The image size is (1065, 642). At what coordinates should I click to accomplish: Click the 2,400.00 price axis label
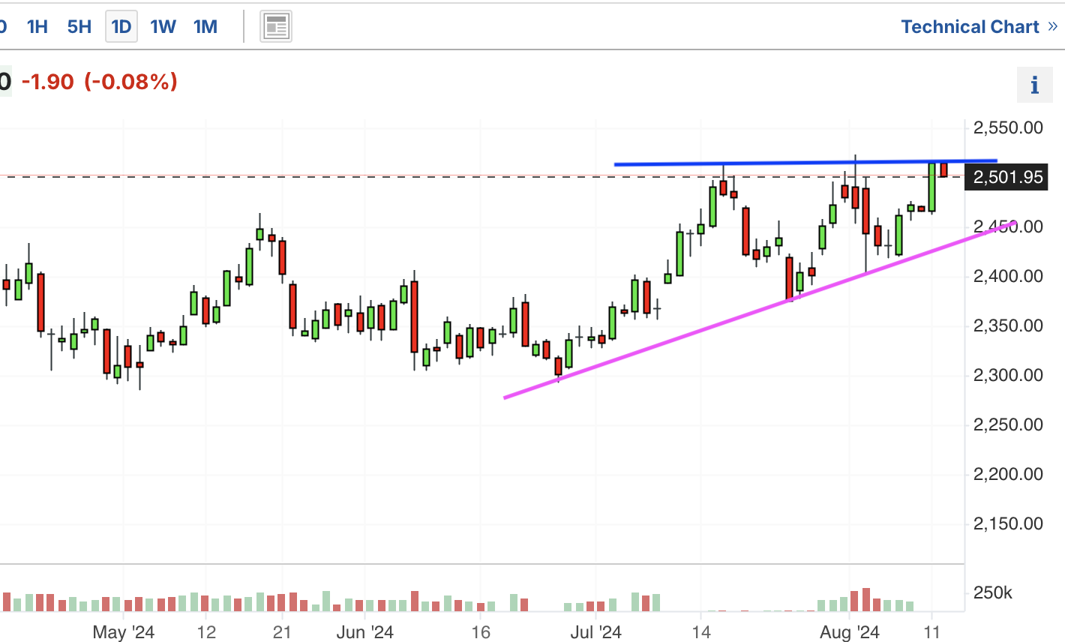point(1008,276)
